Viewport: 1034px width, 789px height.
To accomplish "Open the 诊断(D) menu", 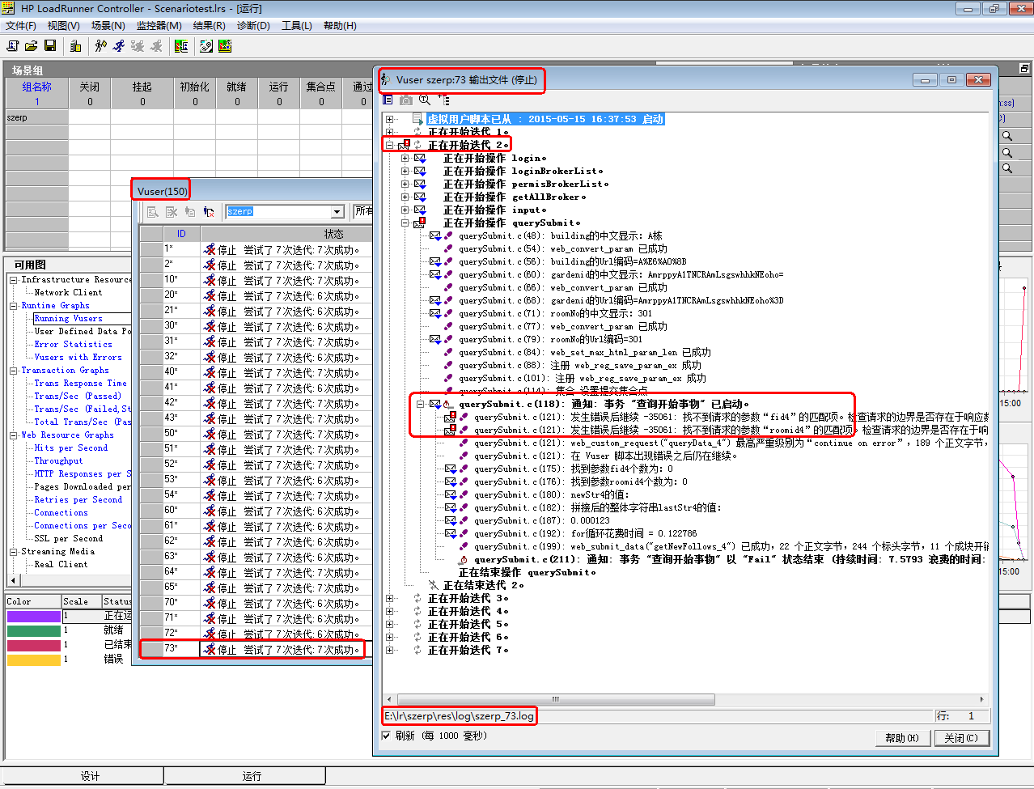I will pyautogui.click(x=253, y=25).
